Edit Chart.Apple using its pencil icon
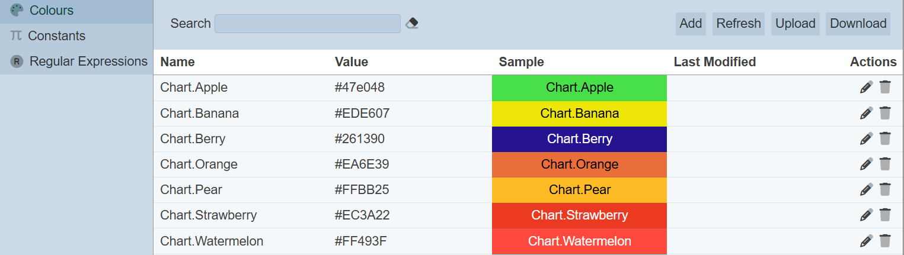The height and width of the screenshot is (255, 904). point(866,88)
